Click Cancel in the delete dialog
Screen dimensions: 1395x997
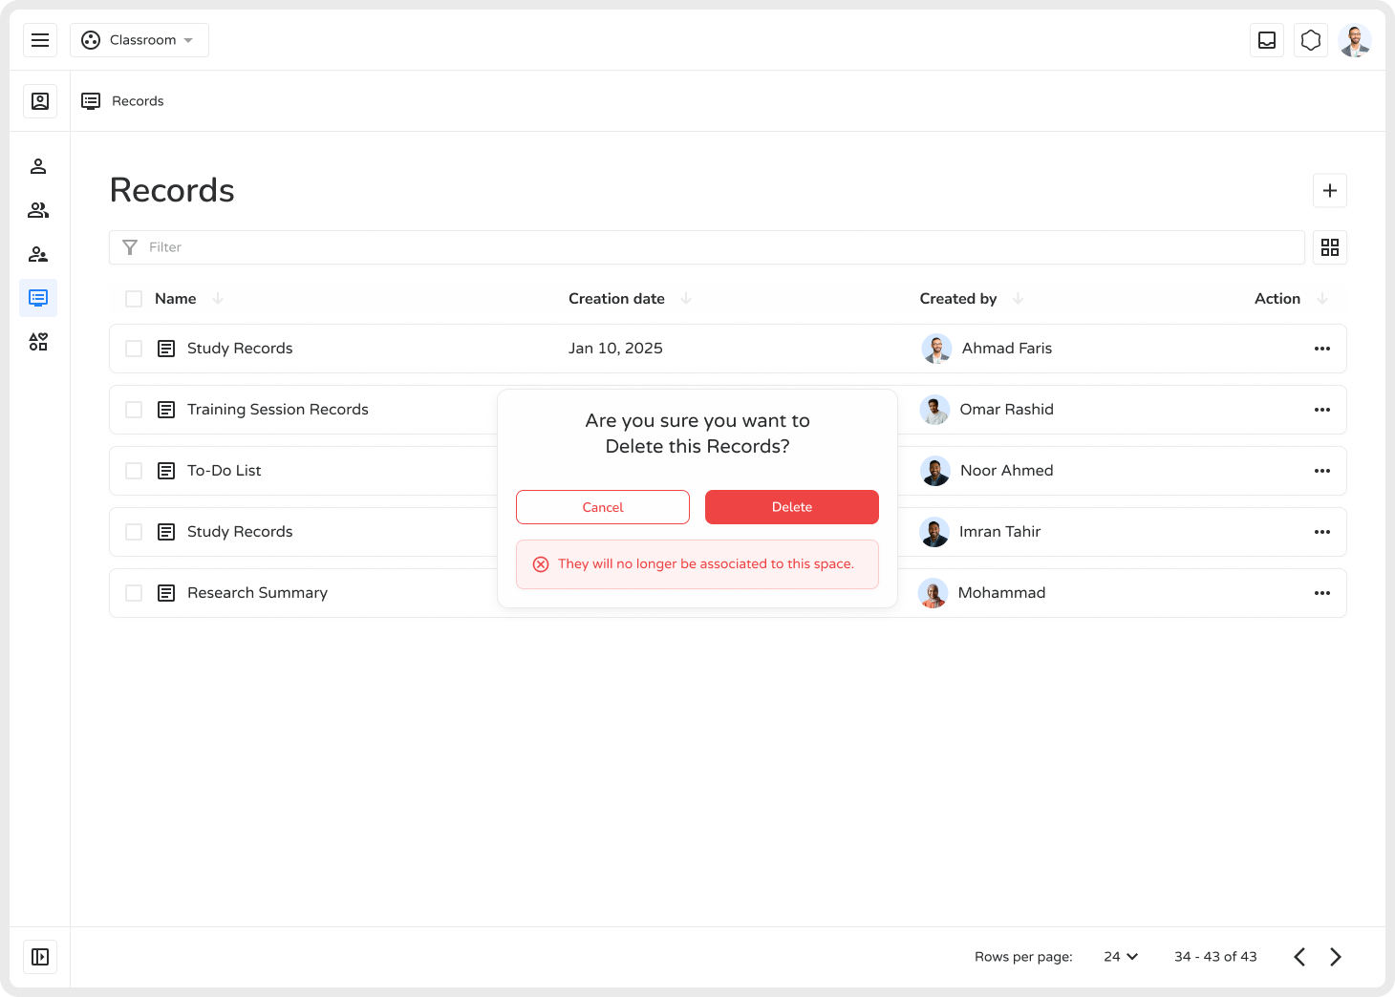click(602, 507)
